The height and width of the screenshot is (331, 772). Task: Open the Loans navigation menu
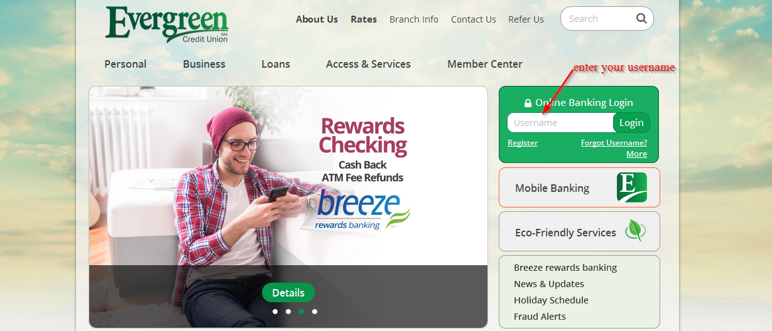276,64
